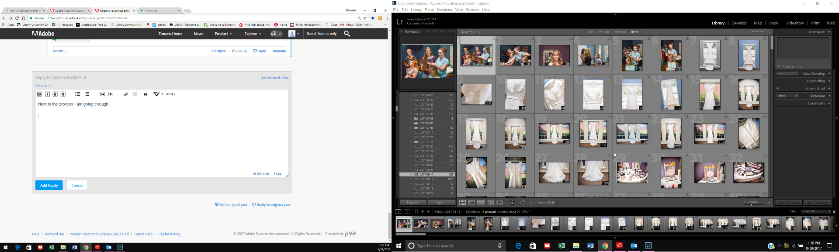839x252 pixels.
Task: Open the Product dropdown in Adobe header
Action: [223, 34]
